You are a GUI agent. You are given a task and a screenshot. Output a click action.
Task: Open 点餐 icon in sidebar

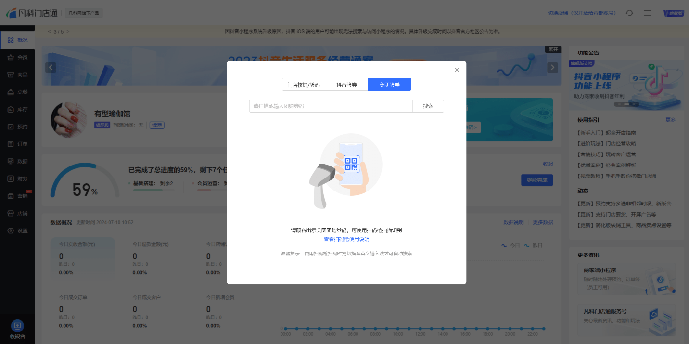click(11, 92)
